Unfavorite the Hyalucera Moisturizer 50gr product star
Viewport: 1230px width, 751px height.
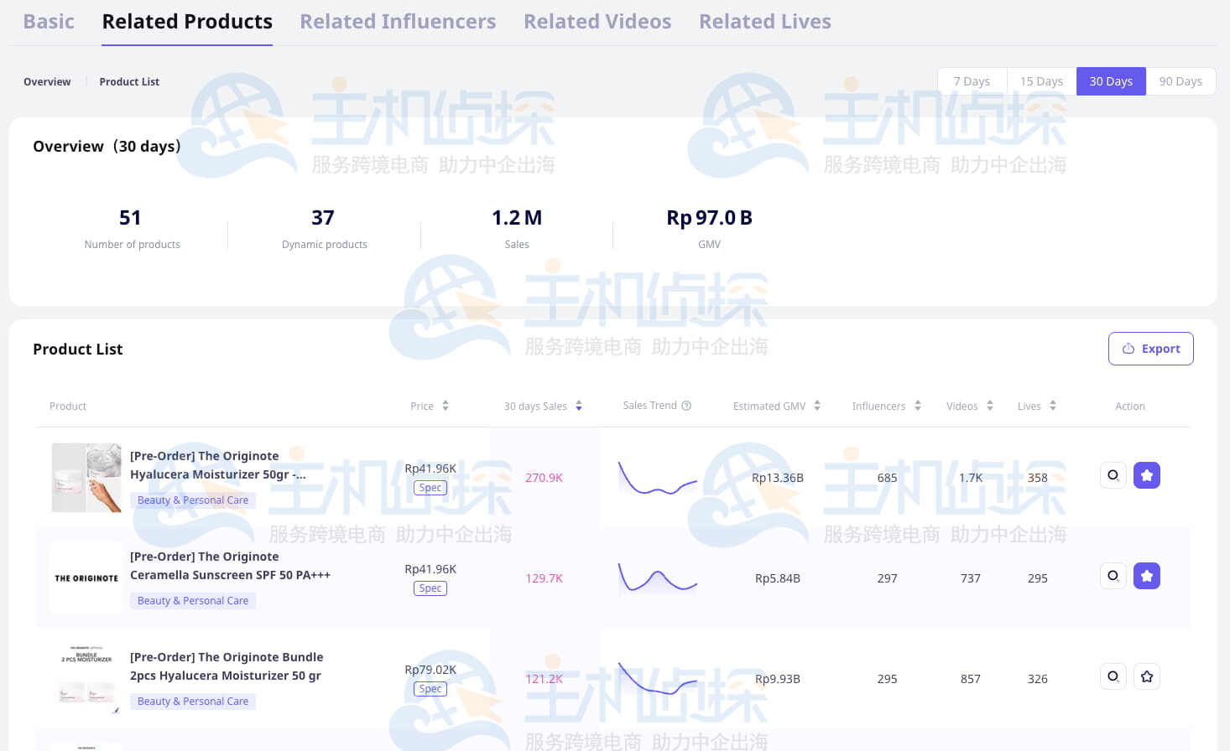[x=1146, y=475]
